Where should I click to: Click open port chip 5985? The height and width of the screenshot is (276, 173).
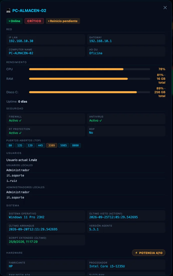63,145
